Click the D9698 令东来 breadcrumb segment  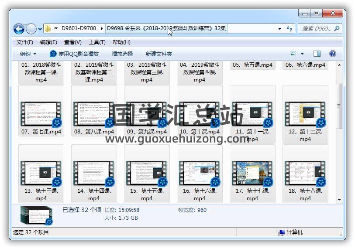tap(166, 28)
